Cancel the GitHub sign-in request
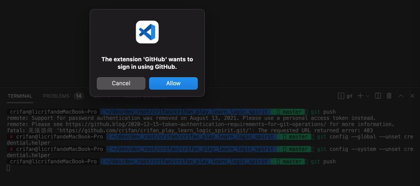Image resolution: width=420 pixels, height=186 pixels. tap(121, 83)
